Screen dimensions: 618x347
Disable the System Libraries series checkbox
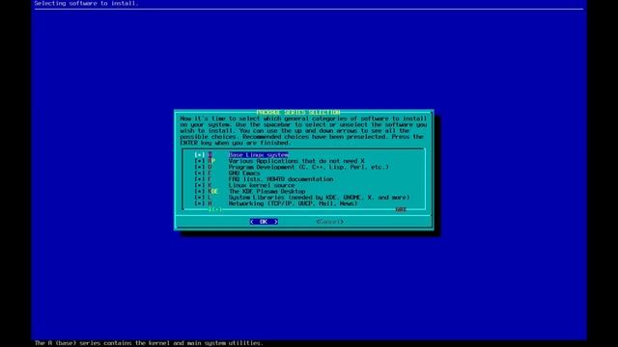click(200, 198)
